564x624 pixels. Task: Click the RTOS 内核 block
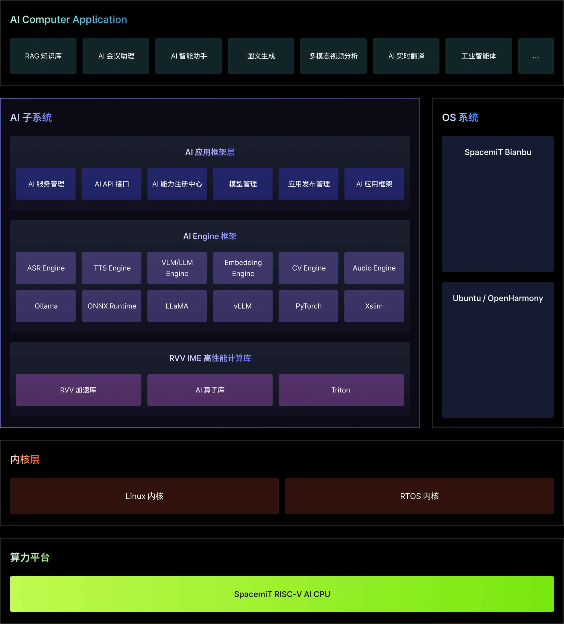419,496
